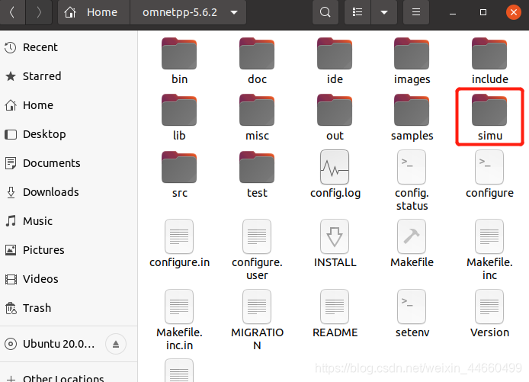Maximize the file manager window

pyautogui.click(x=483, y=12)
